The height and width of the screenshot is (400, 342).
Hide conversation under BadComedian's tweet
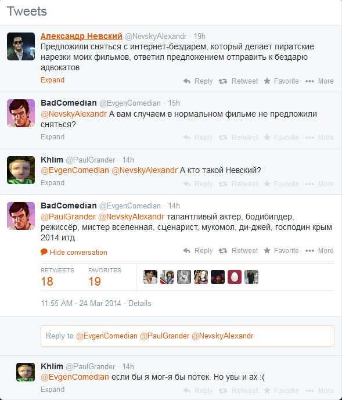74,253
